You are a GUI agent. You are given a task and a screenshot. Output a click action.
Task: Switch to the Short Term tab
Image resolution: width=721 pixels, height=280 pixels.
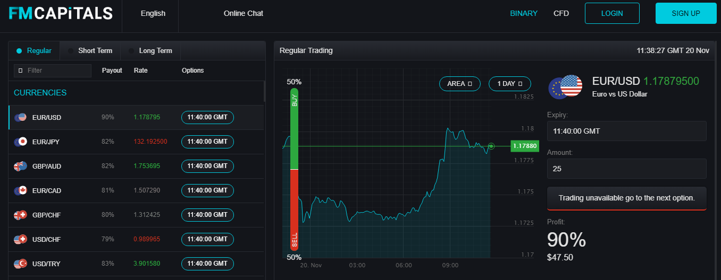(90, 51)
